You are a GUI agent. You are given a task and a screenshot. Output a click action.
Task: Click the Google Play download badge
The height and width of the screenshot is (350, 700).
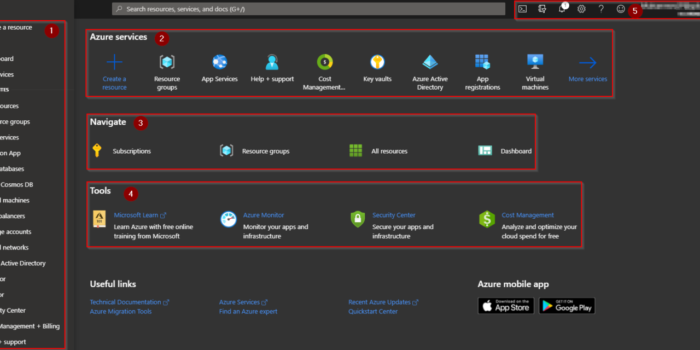567,306
